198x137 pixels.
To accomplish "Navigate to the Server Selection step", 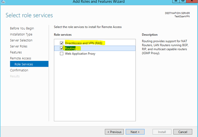I will [x=21, y=40].
